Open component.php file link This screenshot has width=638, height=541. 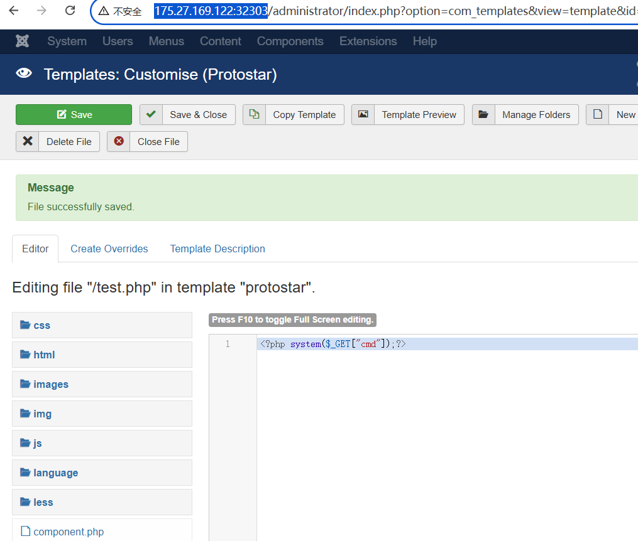click(69, 532)
